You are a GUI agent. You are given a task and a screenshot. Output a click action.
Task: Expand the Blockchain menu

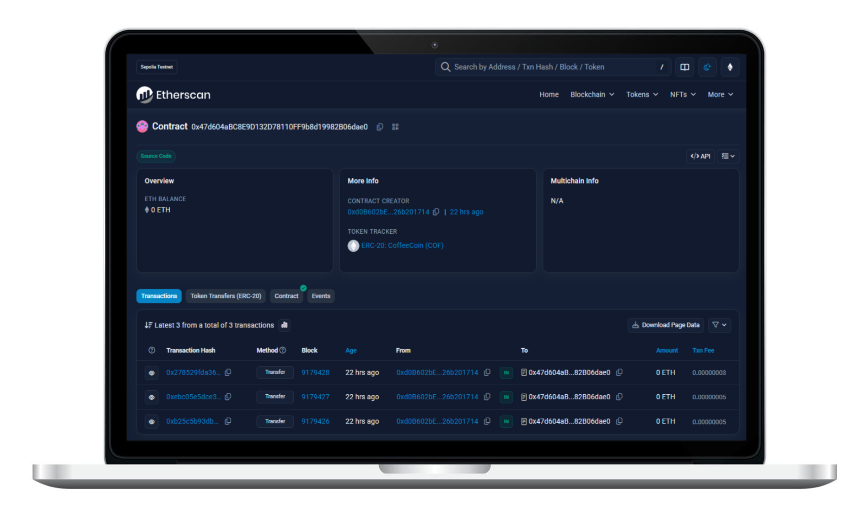pyautogui.click(x=592, y=95)
